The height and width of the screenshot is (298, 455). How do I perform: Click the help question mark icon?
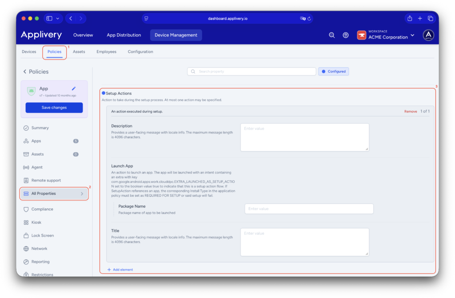tap(346, 35)
